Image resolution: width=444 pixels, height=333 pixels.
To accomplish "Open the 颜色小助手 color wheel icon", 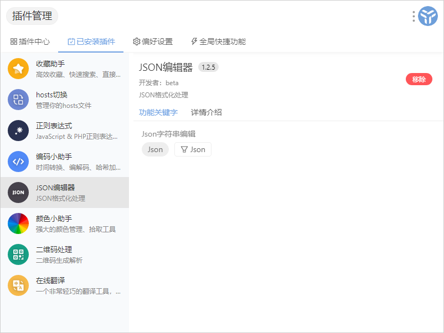I will [x=18, y=223].
